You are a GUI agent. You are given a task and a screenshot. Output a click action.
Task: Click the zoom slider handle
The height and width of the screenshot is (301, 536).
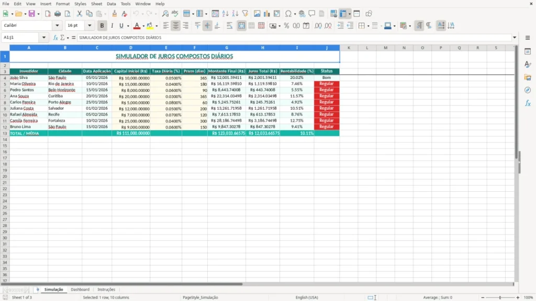pyautogui.click(x=500, y=297)
